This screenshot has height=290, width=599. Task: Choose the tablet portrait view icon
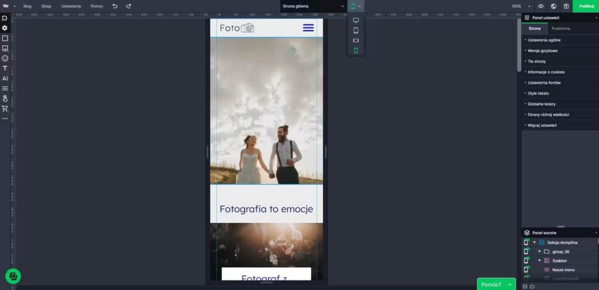click(x=356, y=30)
